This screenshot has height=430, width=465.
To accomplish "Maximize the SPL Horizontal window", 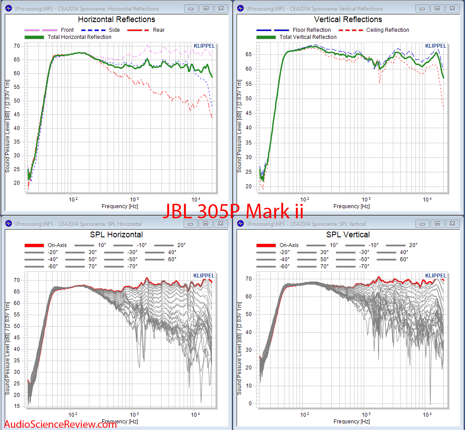I will [206, 224].
